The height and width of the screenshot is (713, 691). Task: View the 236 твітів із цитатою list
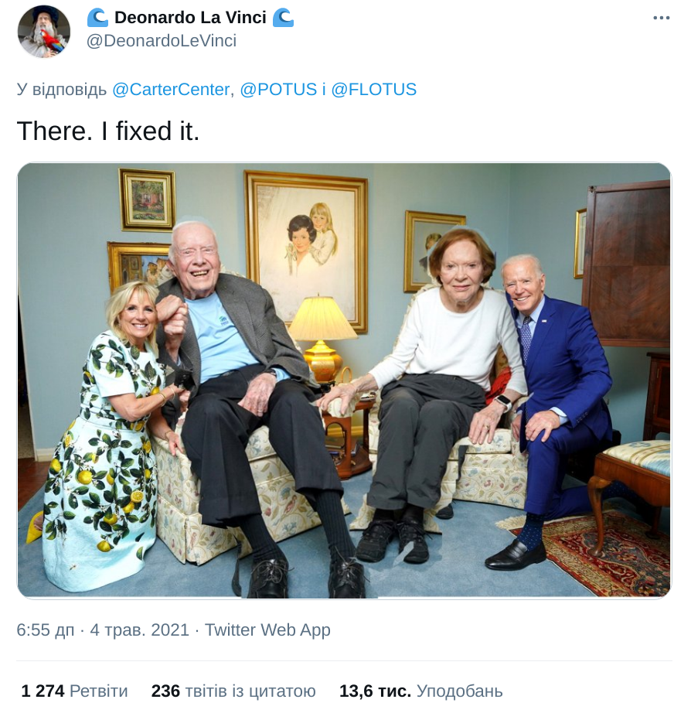pos(233,691)
